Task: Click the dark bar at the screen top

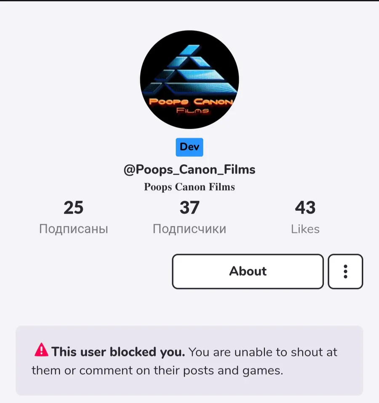Action: point(189,1)
